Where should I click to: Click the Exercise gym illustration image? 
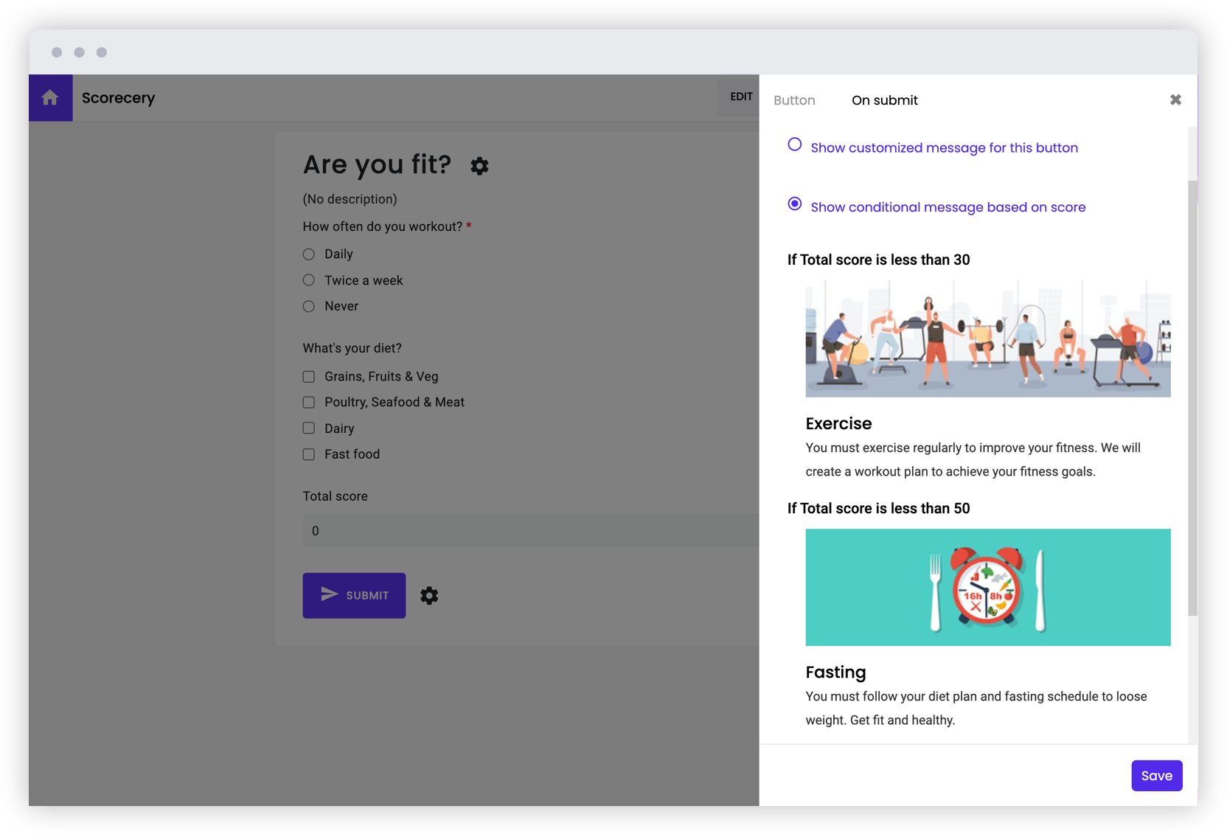click(987, 339)
